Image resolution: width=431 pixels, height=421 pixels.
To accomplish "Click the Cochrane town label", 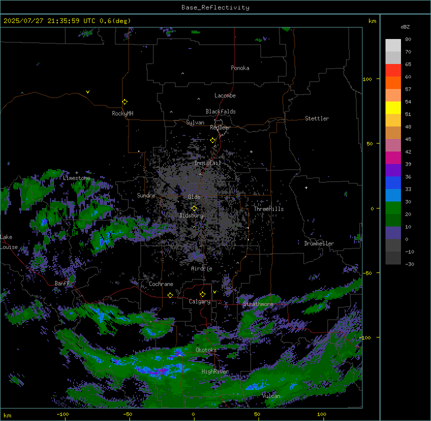I will click(x=161, y=284).
